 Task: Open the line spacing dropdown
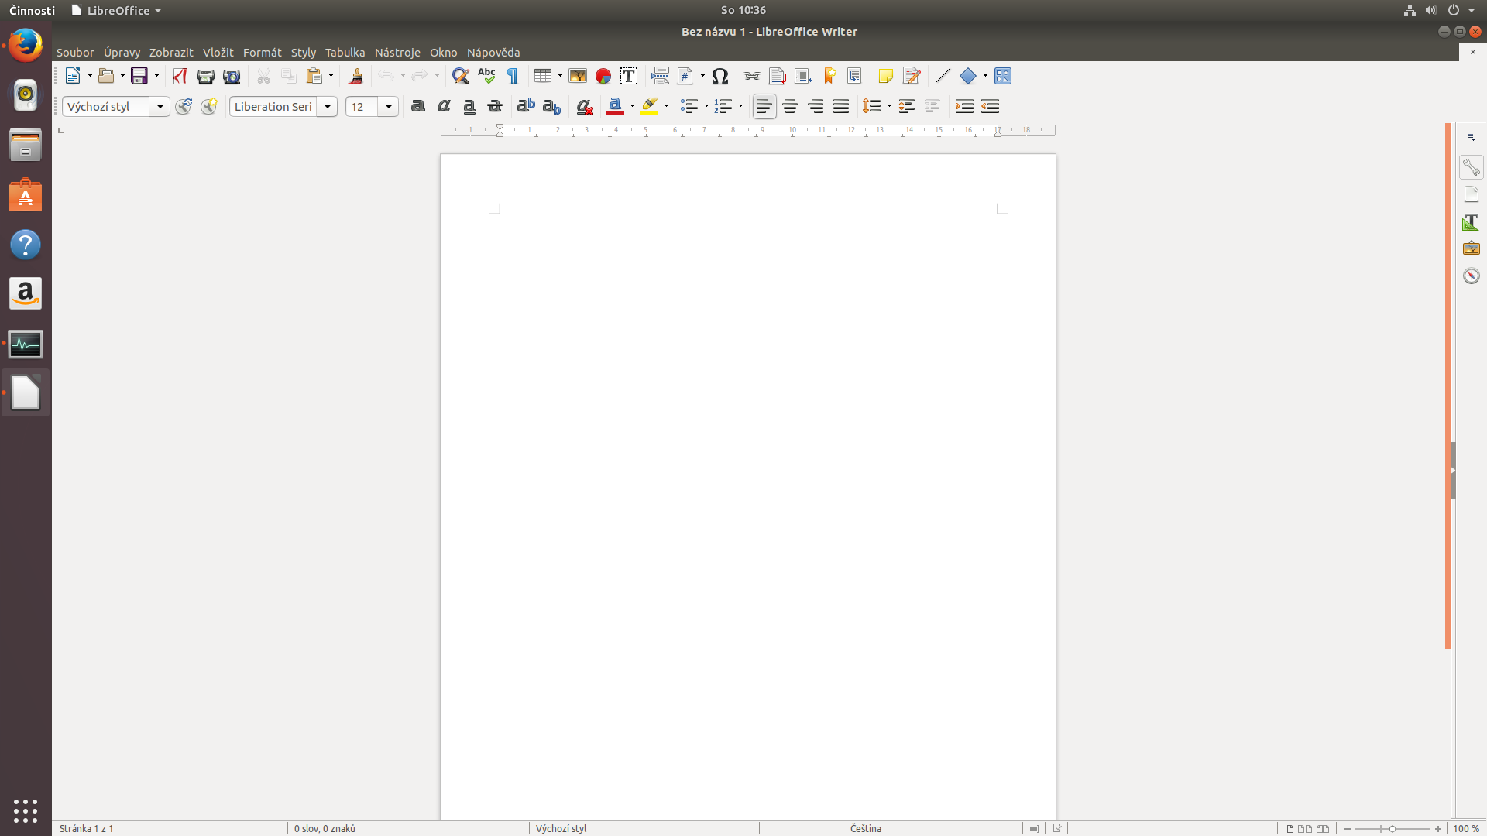tap(889, 106)
